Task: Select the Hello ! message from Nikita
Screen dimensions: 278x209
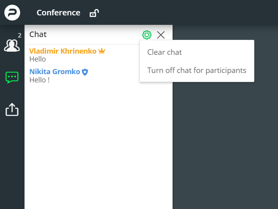Action: [x=39, y=80]
